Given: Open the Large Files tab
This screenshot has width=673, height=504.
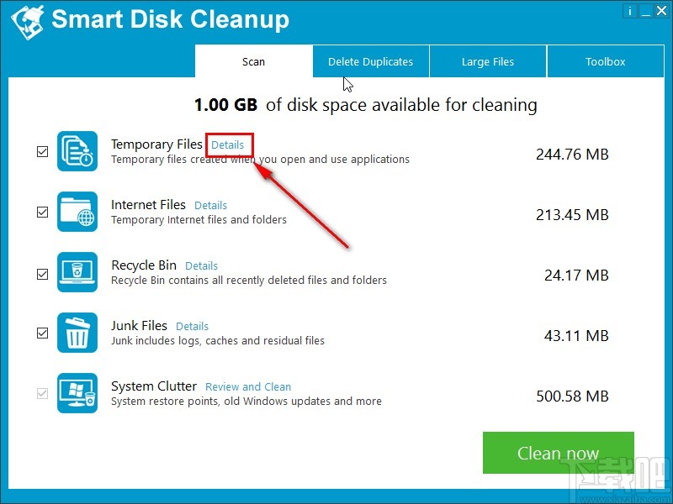Looking at the screenshot, I should (x=488, y=61).
